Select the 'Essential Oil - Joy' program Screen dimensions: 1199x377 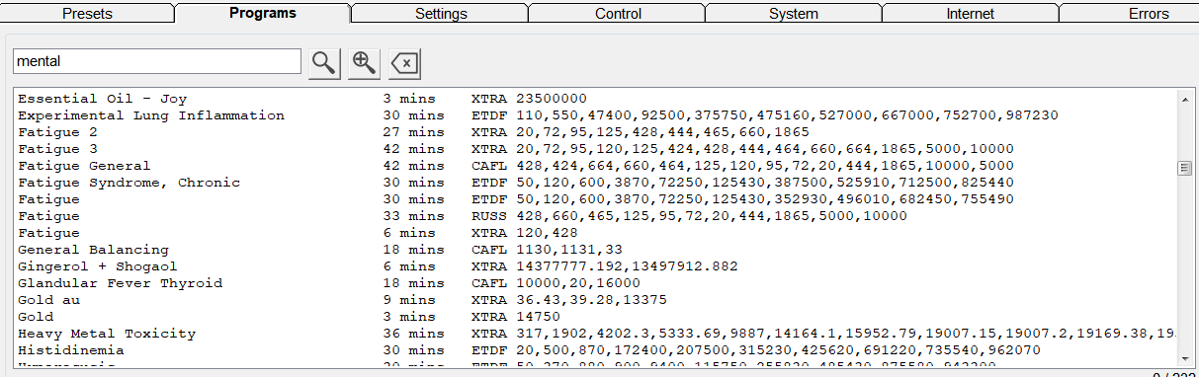point(596,99)
